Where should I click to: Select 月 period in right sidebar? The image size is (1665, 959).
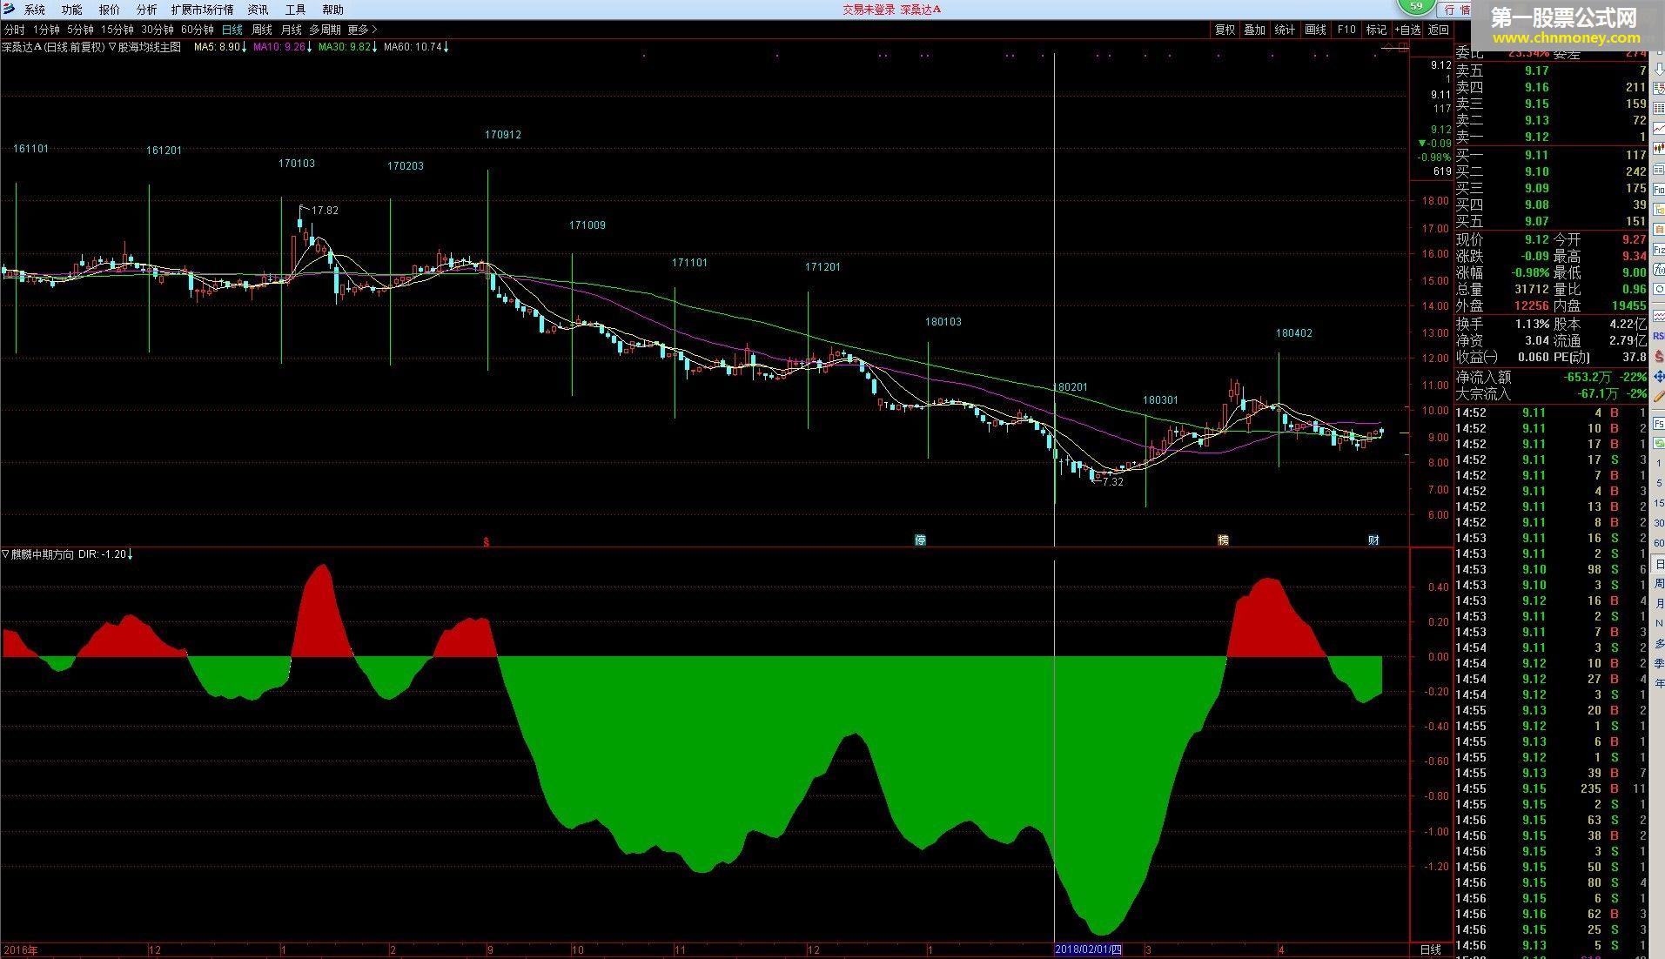click(x=1659, y=604)
